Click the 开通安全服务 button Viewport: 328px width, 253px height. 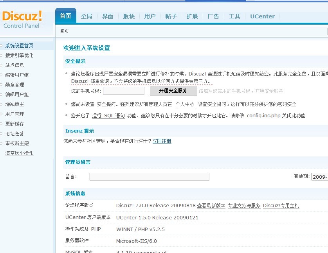pos(173,91)
